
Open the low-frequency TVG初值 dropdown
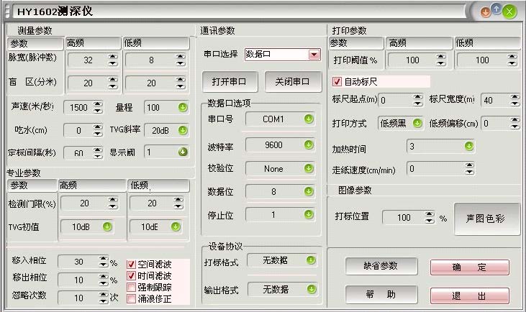coord(176,227)
